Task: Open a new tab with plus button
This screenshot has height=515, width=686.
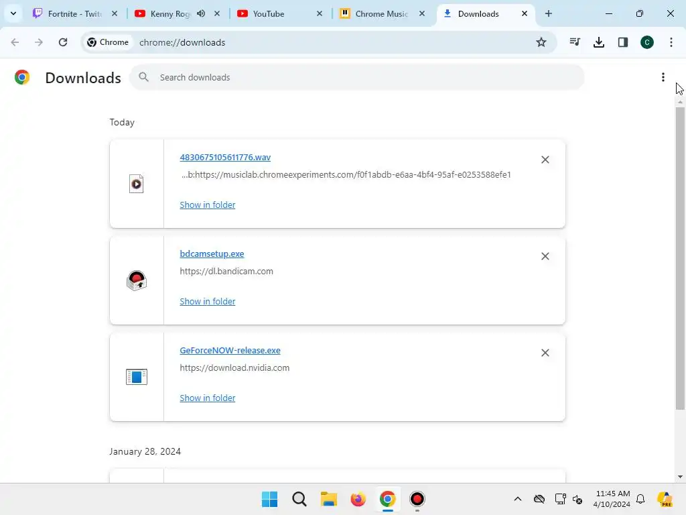Action: [x=549, y=13]
